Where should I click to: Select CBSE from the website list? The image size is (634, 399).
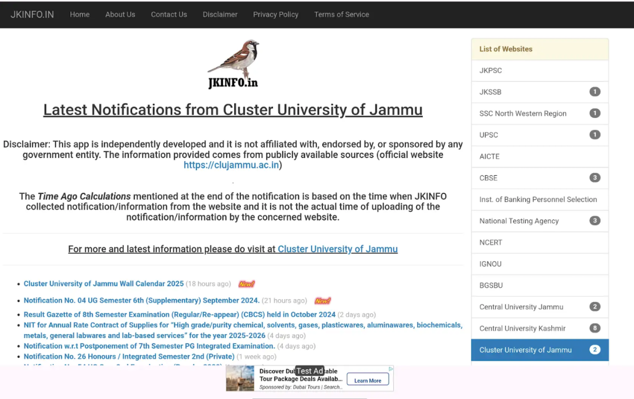tap(540, 178)
